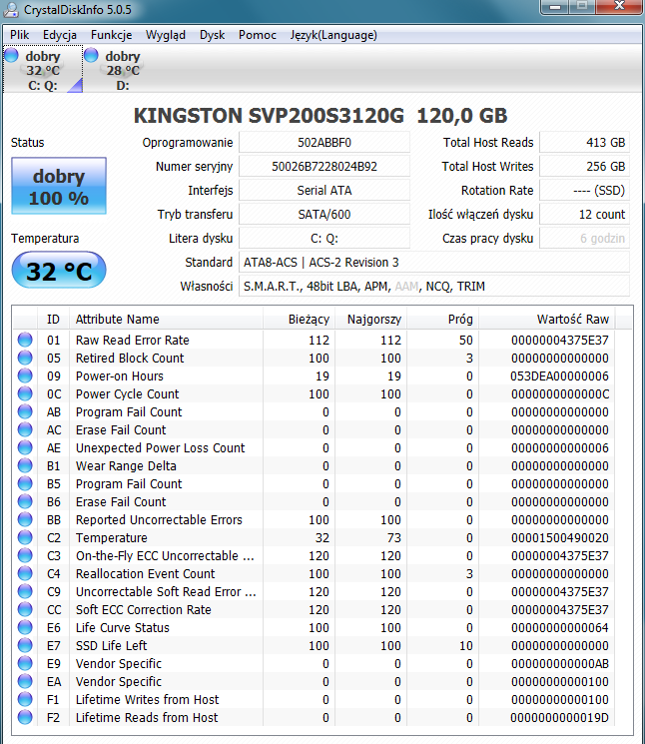645x744 pixels.
Task: Click the status orb in the B5 row
Action: click(x=25, y=484)
